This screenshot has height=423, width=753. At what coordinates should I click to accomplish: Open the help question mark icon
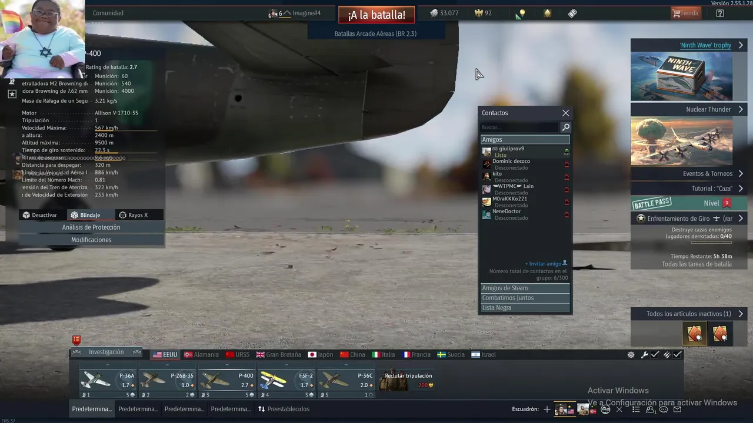720,13
